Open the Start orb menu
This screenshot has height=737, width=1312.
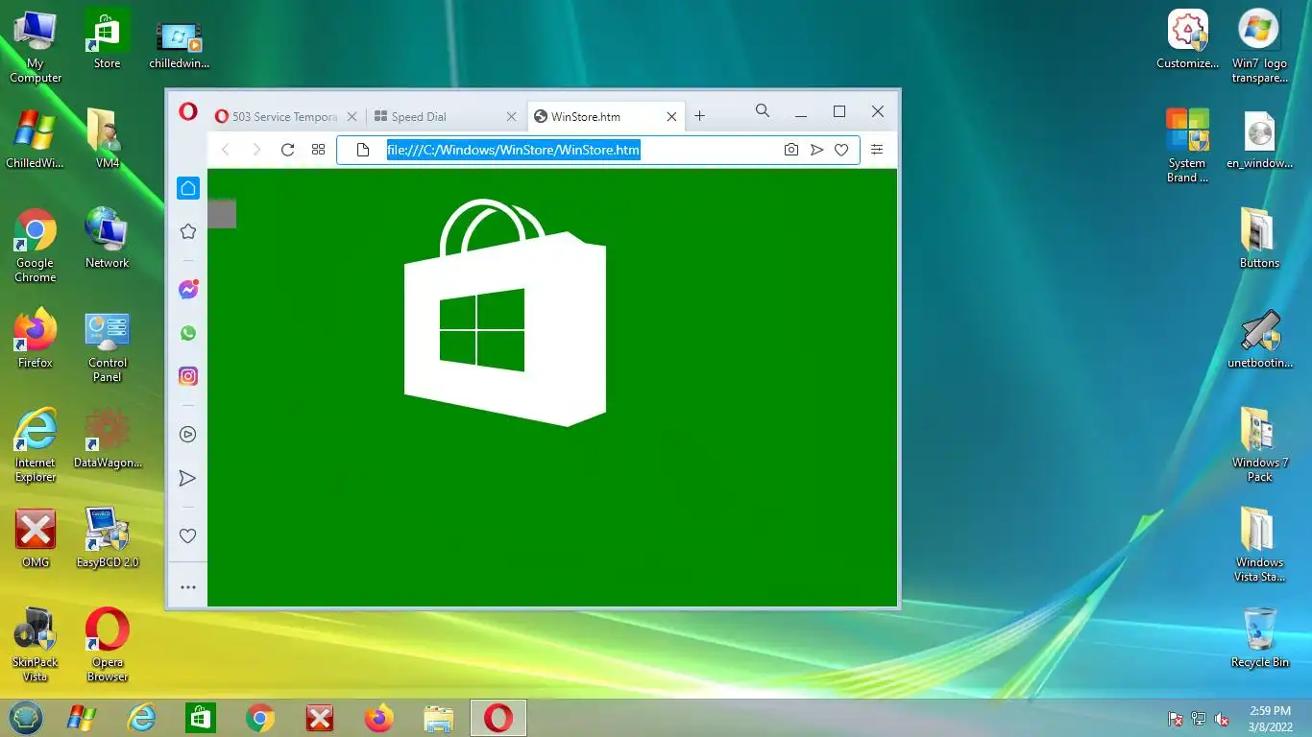26,717
